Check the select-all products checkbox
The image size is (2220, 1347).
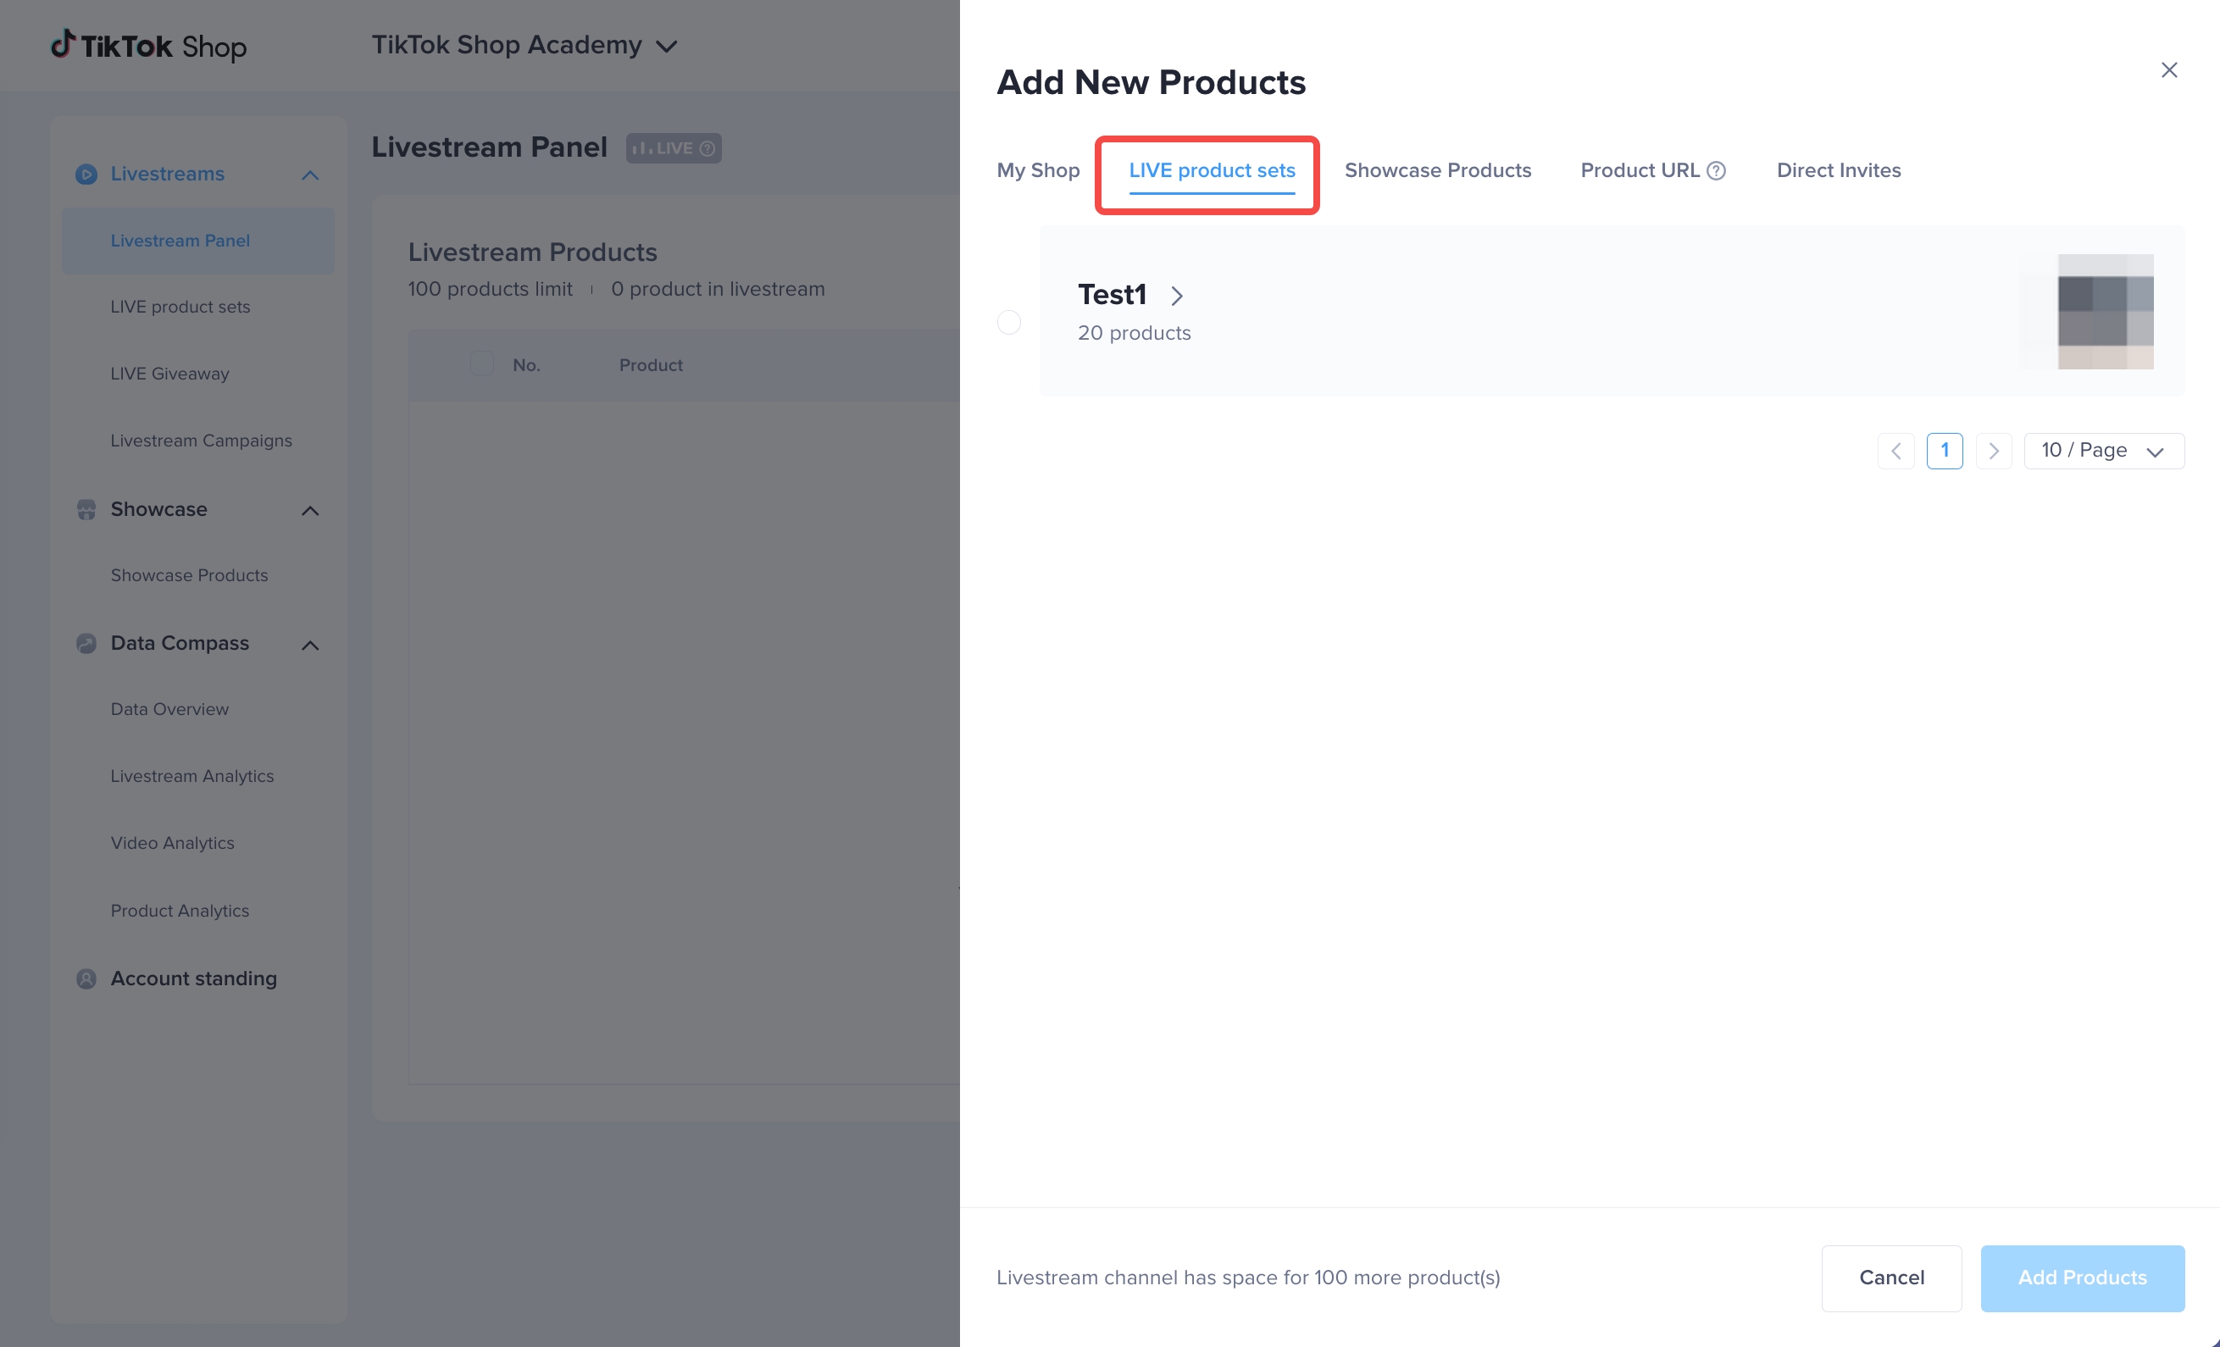point(482,364)
